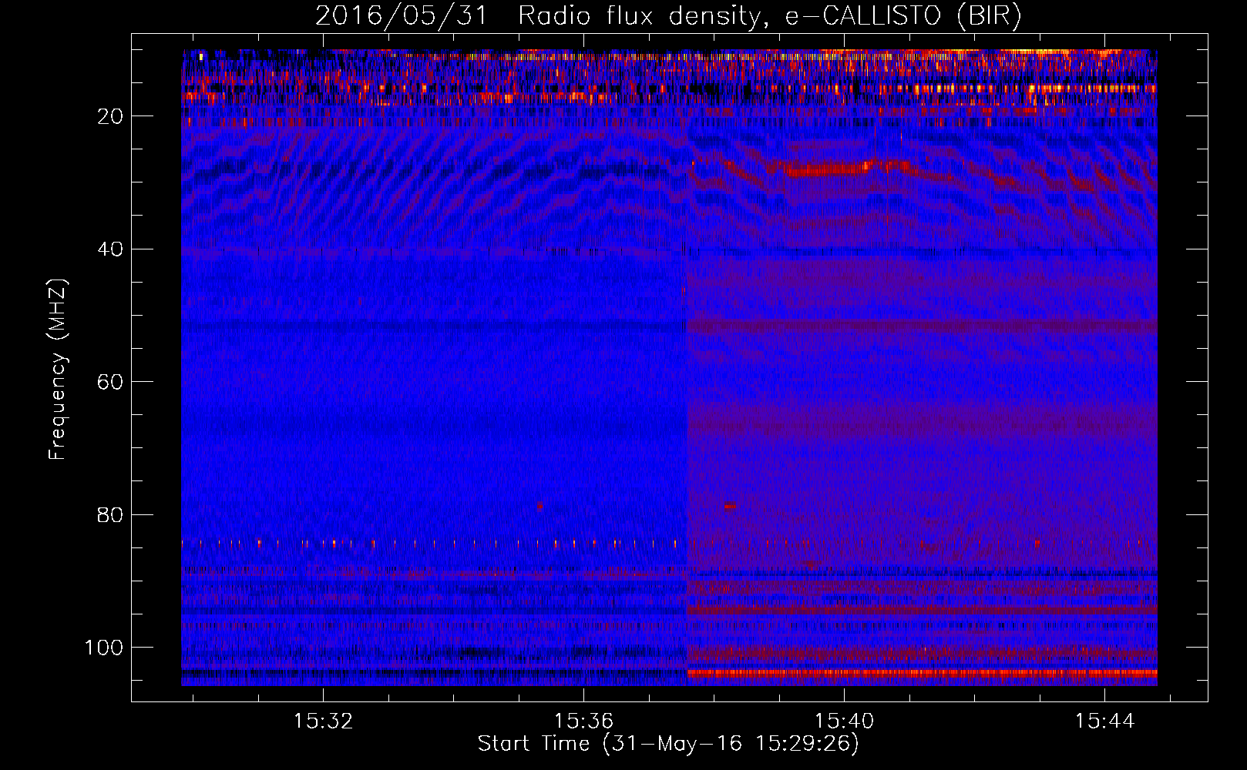This screenshot has height=770, width=1247.
Task: Click the 'Start Time (31-May-16 15:29:26)' label
Action: tap(668, 744)
